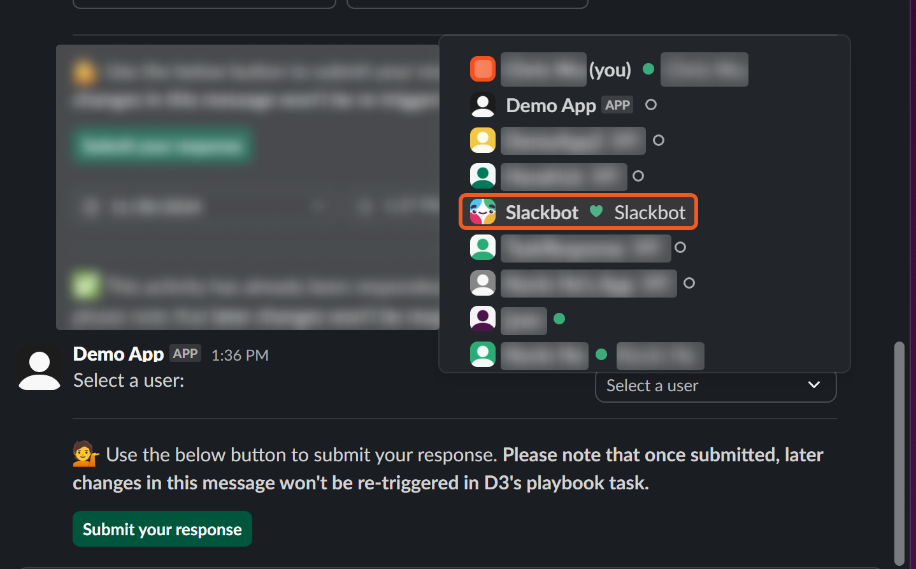Click the green heart next to Slackbot
Screen dimensions: 916x569
click(596, 212)
